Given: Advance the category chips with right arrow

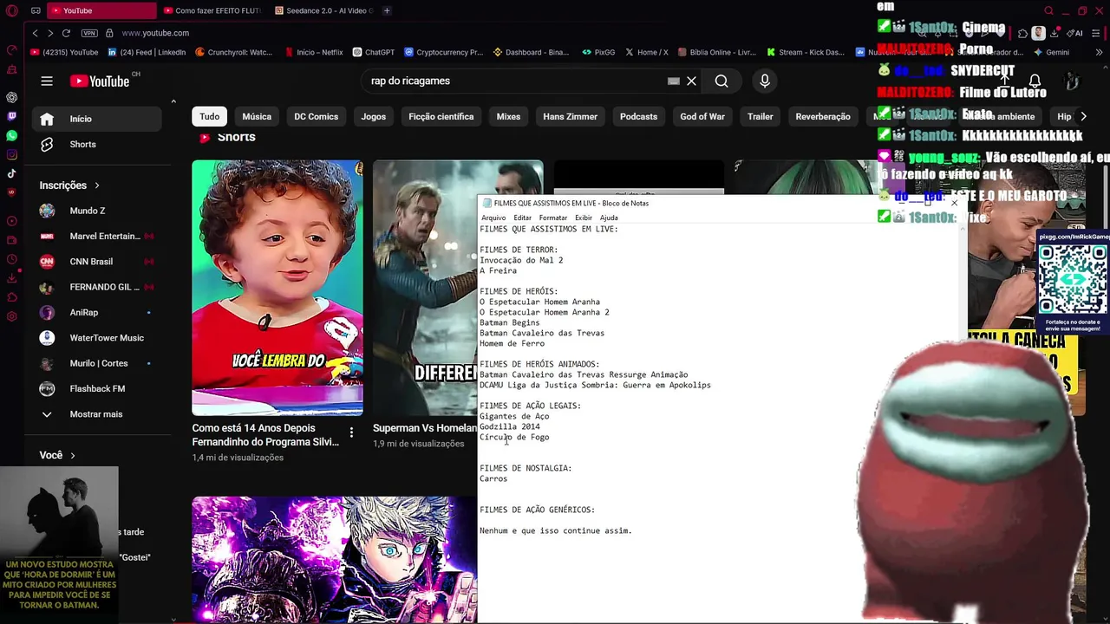Looking at the screenshot, I should (1083, 116).
